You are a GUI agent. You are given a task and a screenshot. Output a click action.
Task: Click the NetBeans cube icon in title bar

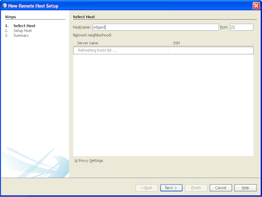5,6
